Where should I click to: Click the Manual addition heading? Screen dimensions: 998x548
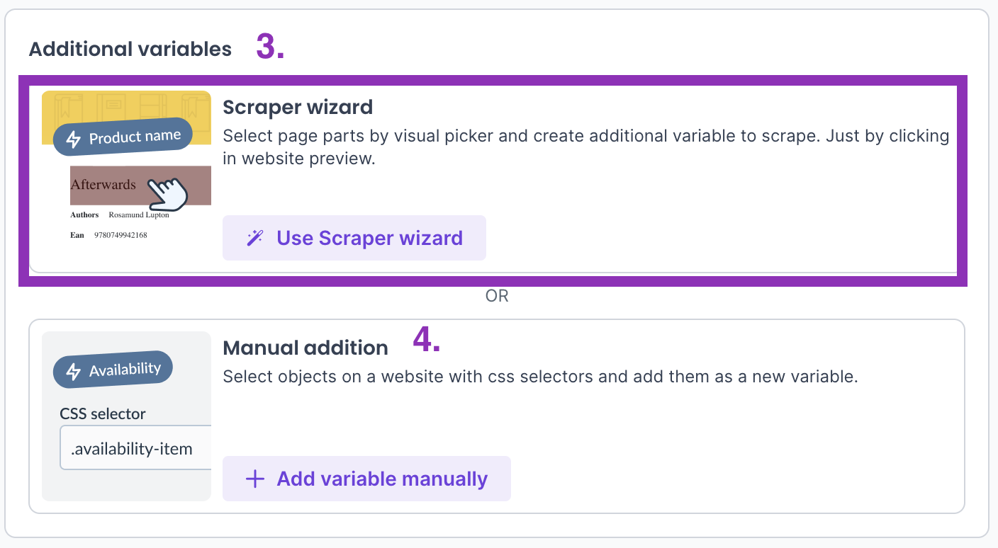coord(305,348)
